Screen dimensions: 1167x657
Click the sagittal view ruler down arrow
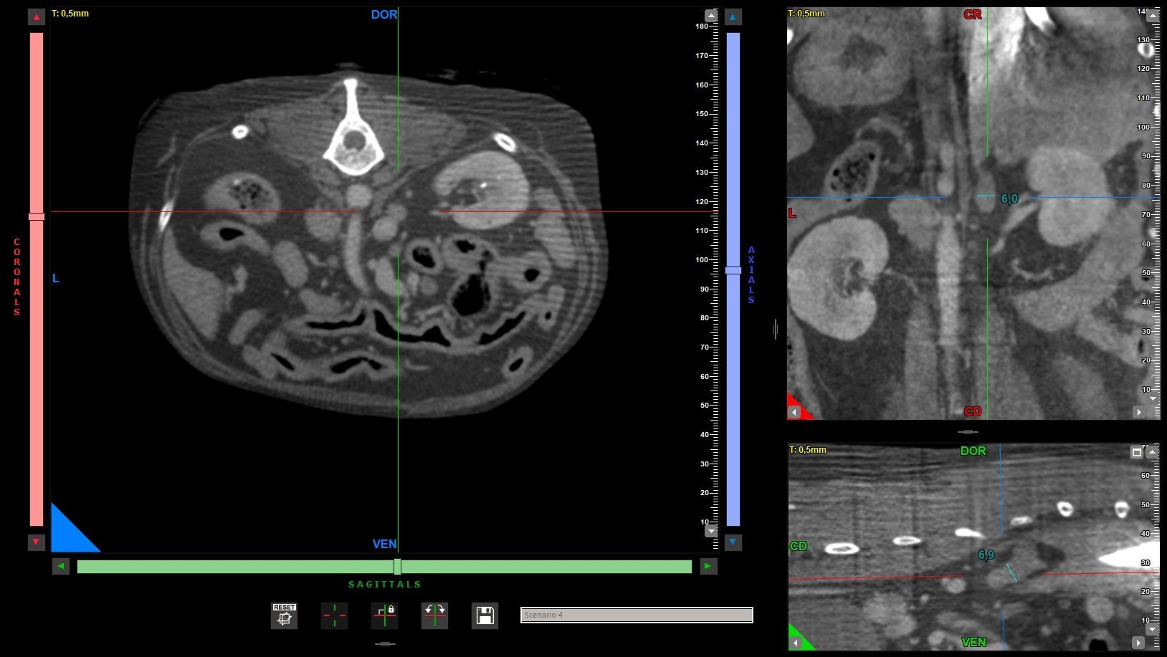click(1152, 630)
